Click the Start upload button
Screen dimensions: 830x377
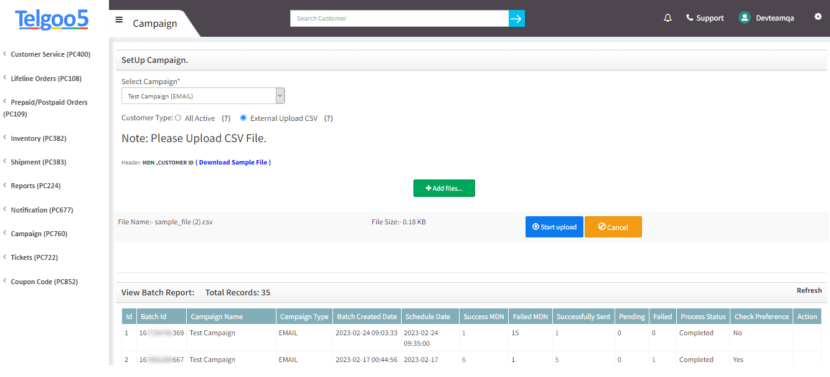[x=554, y=226]
